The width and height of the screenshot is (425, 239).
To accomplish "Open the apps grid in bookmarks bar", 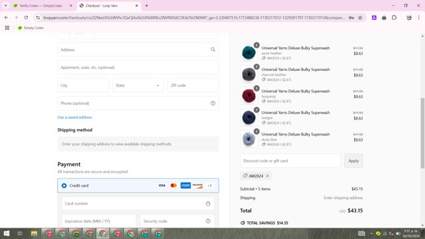I will (x=7, y=28).
